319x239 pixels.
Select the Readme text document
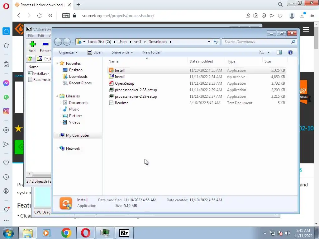coord(197,103)
